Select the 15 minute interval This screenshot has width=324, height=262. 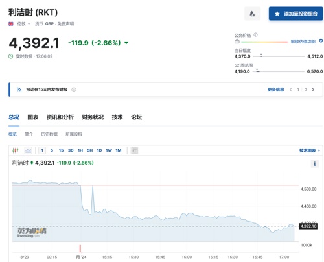(61, 150)
